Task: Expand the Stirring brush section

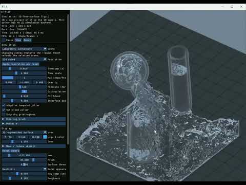Action: (x=34, y=119)
